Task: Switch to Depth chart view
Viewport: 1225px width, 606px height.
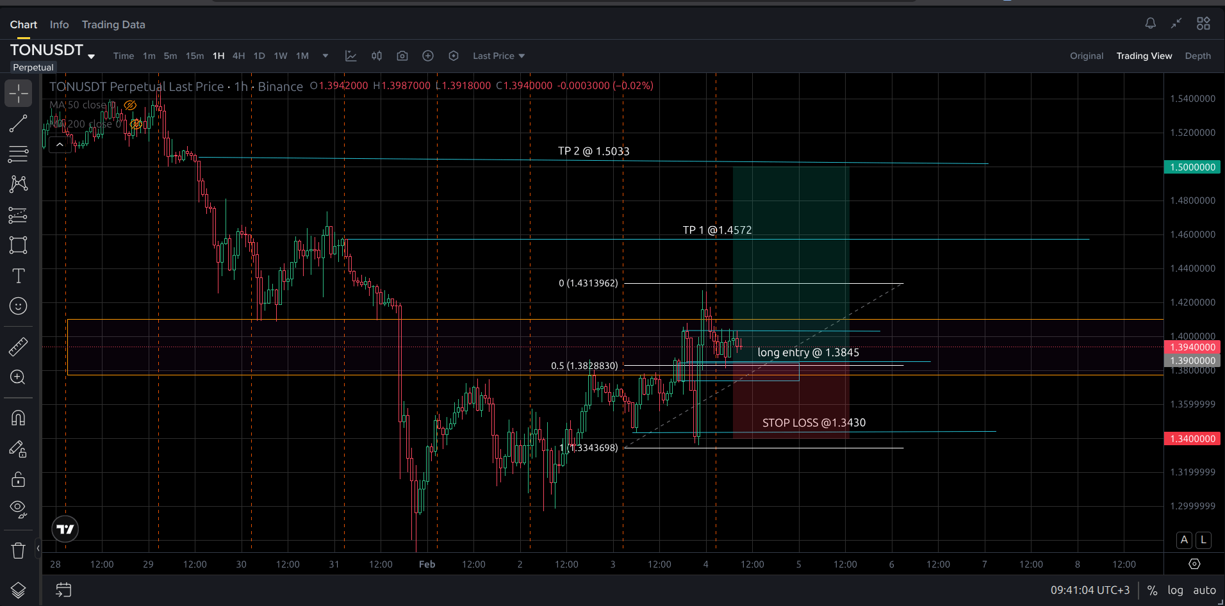Action: [1198, 56]
